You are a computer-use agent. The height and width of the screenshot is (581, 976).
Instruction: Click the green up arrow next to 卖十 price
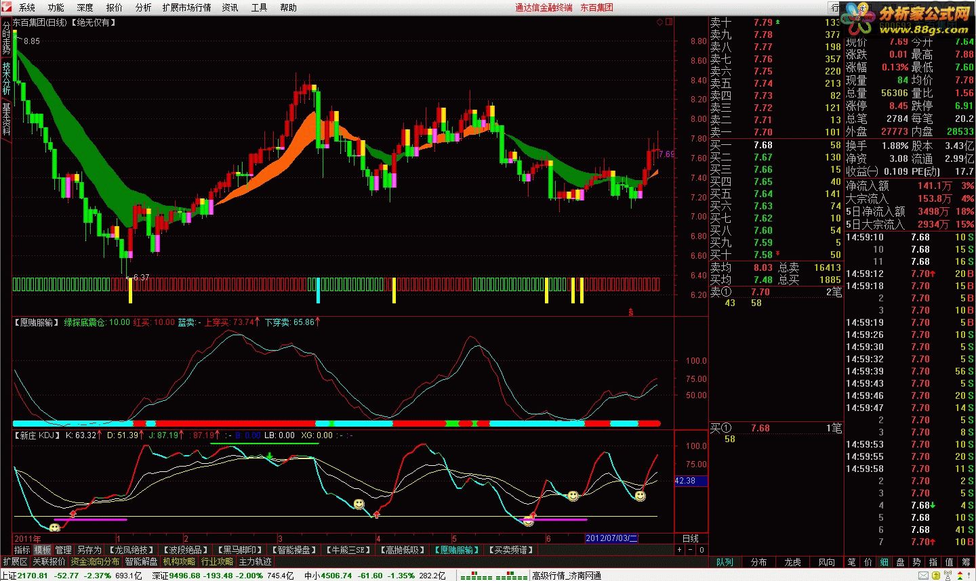pos(777,22)
